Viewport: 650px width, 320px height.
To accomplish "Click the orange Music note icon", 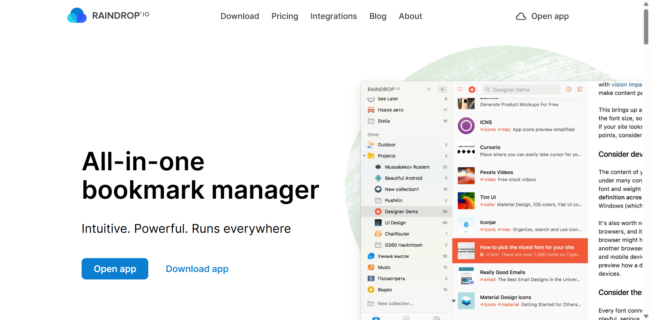I will 371,267.
